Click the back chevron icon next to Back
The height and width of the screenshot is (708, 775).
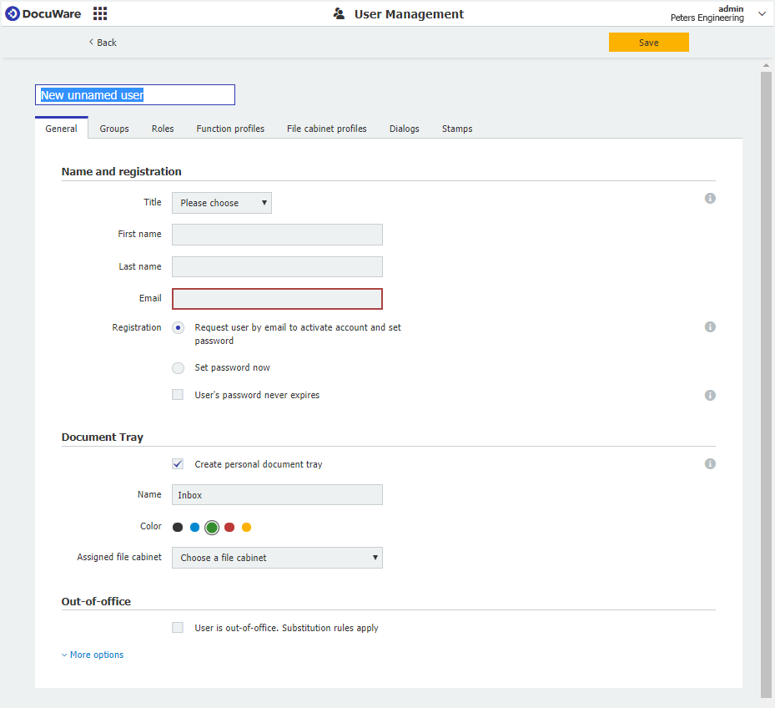click(x=91, y=42)
